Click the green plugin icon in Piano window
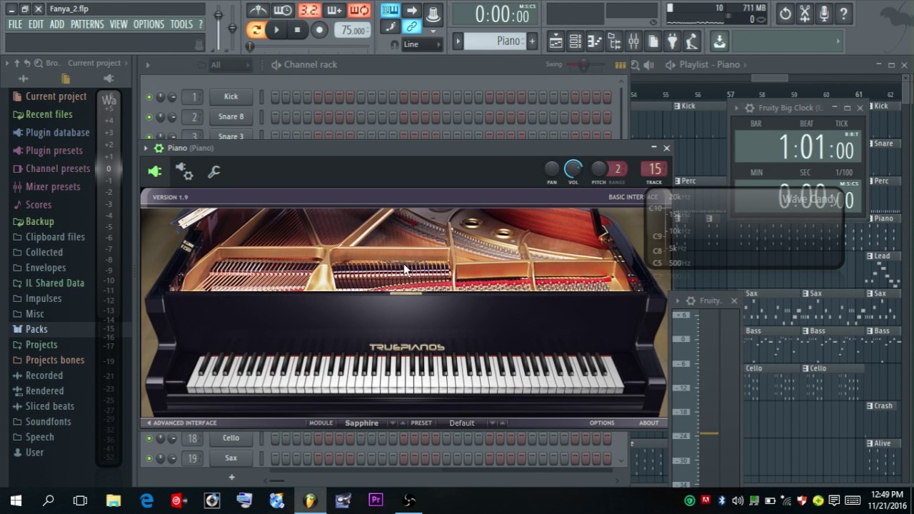The height and width of the screenshot is (514, 914). coord(155,171)
